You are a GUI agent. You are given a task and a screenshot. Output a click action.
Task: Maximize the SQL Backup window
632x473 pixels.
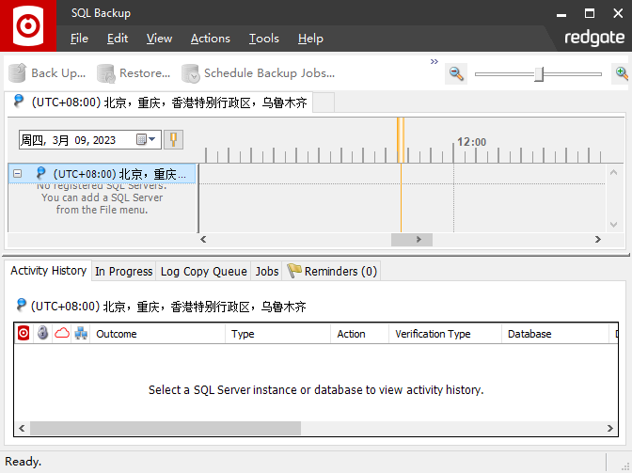tap(590, 13)
